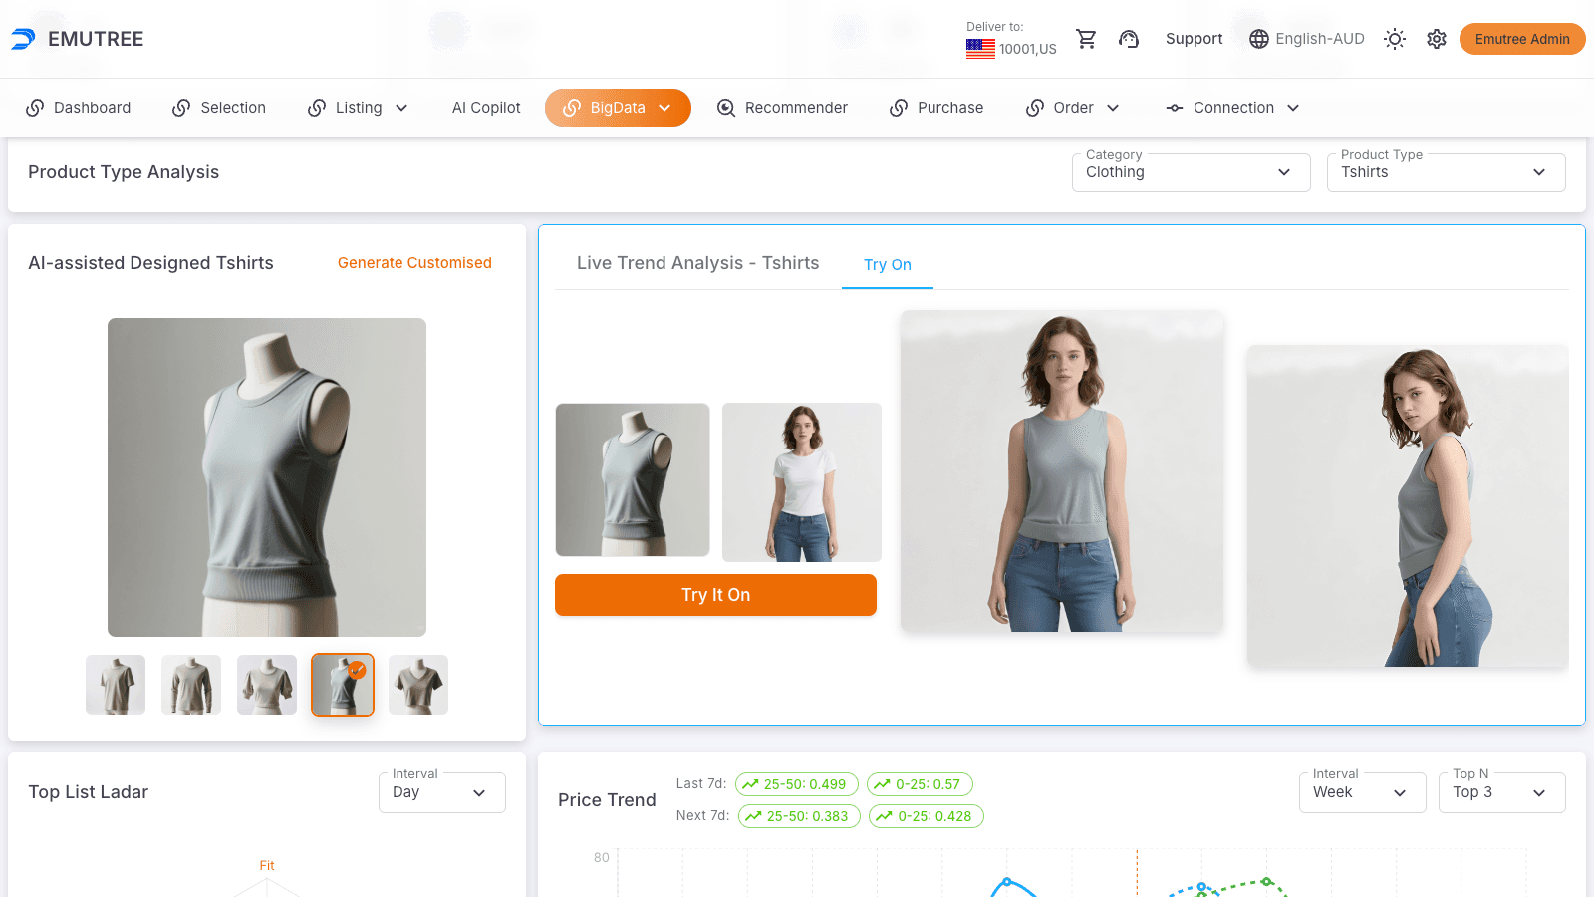The image size is (1594, 897).
Task: Expand the Top List Ladar Interval dropdown
Action: pyautogui.click(x=441, y=792)
